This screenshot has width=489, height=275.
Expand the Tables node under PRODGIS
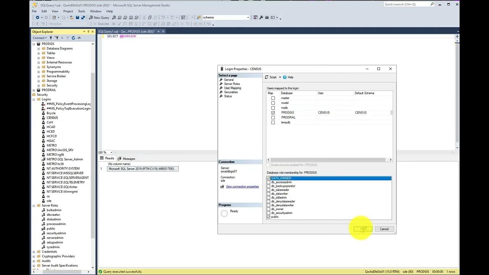[39, 53]
